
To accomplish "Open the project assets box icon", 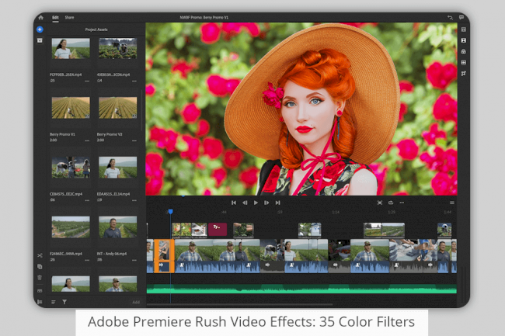I will [40, 40].
